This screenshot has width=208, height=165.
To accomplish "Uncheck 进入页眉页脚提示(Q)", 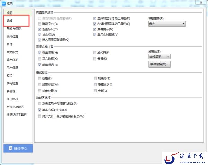I will coord(40,40).
